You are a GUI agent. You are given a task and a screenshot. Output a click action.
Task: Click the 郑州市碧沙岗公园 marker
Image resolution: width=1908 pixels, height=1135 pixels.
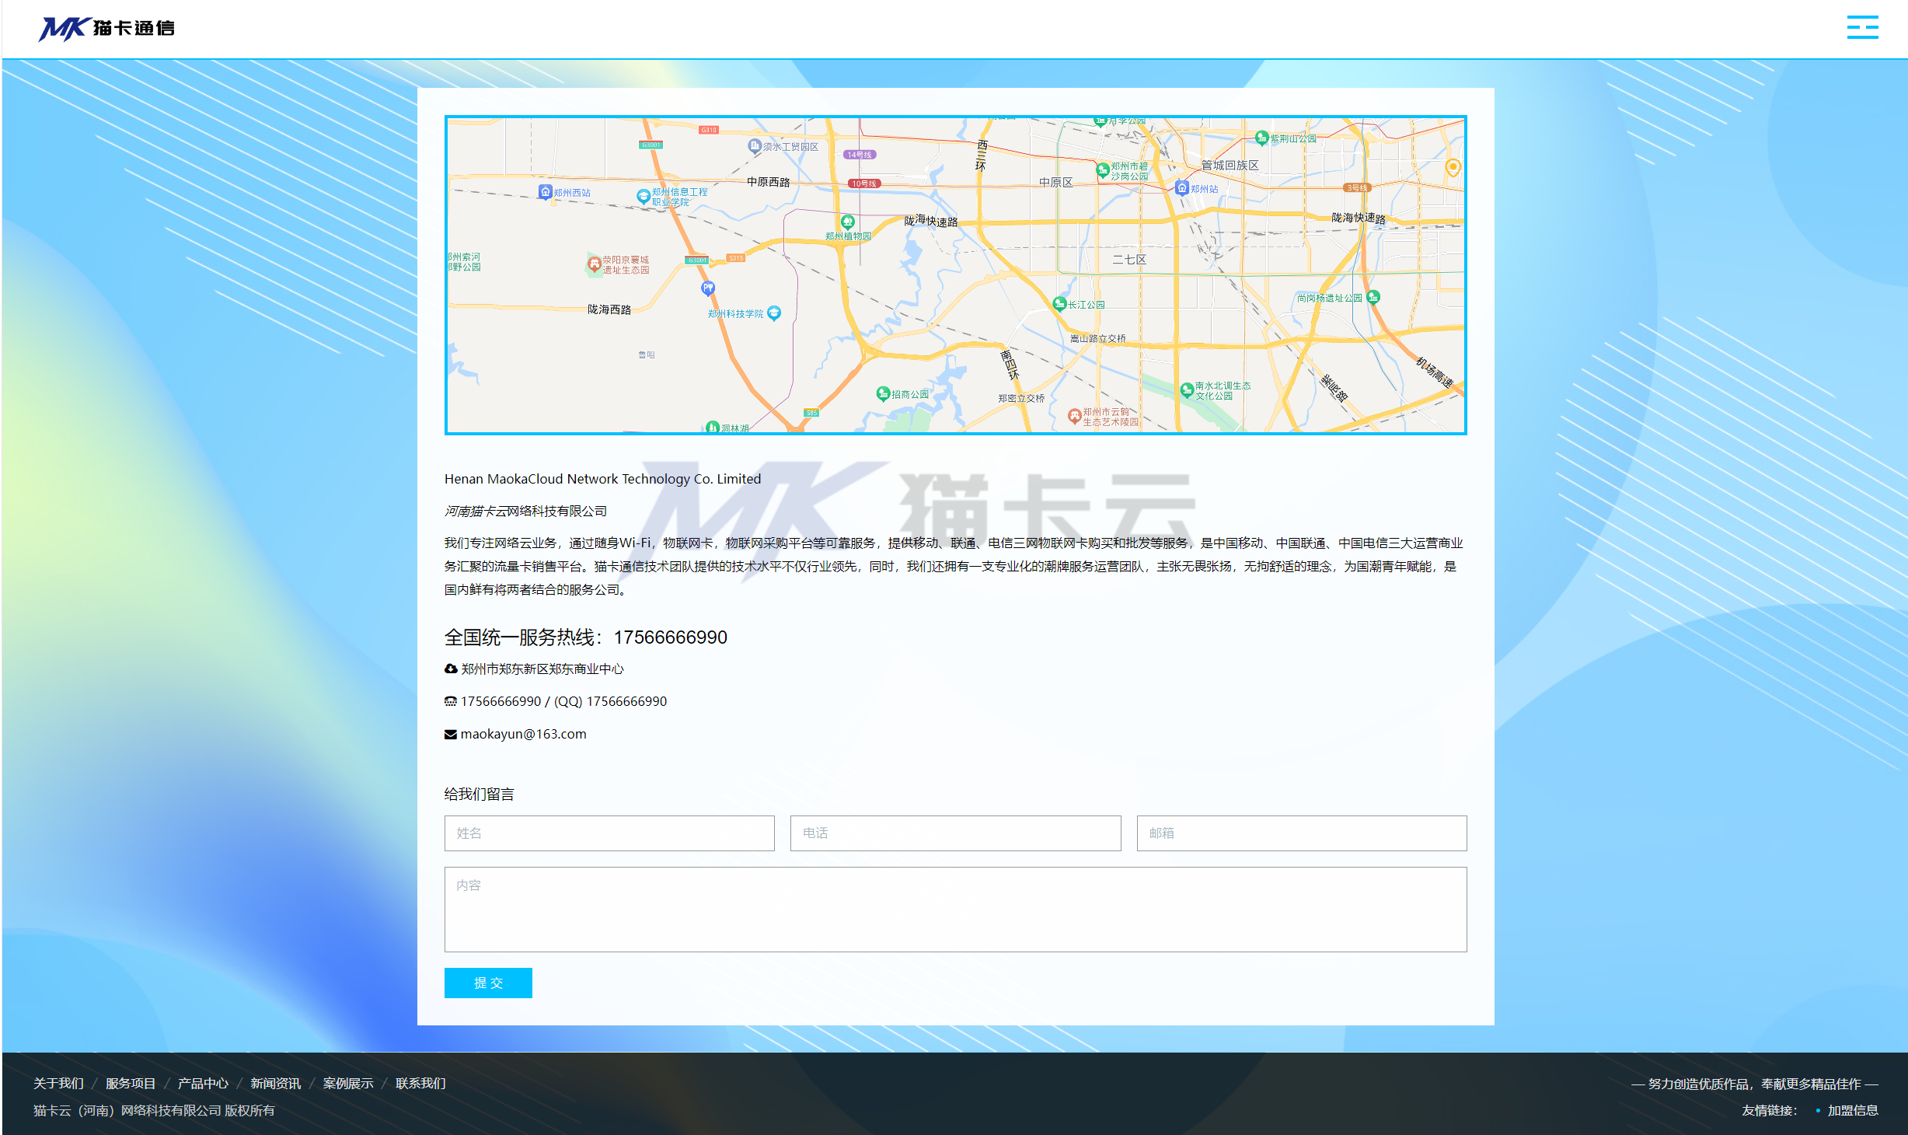[1102, 169]
